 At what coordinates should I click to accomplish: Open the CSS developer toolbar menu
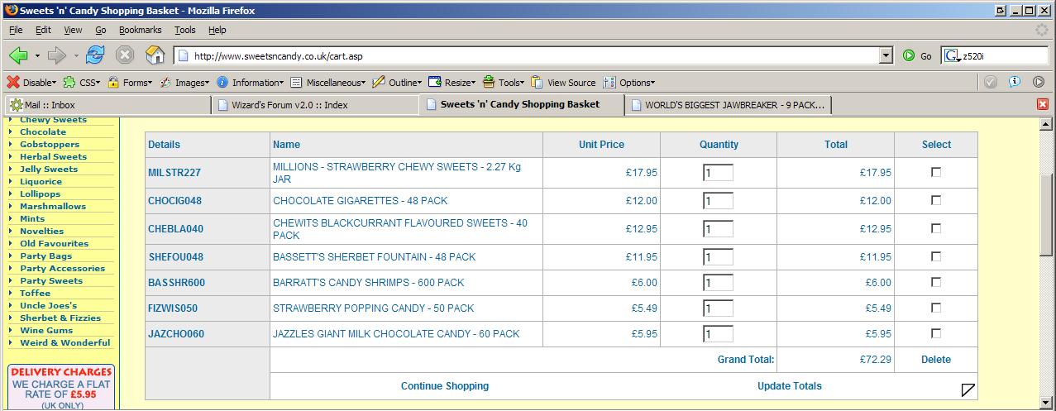(82, 83)
